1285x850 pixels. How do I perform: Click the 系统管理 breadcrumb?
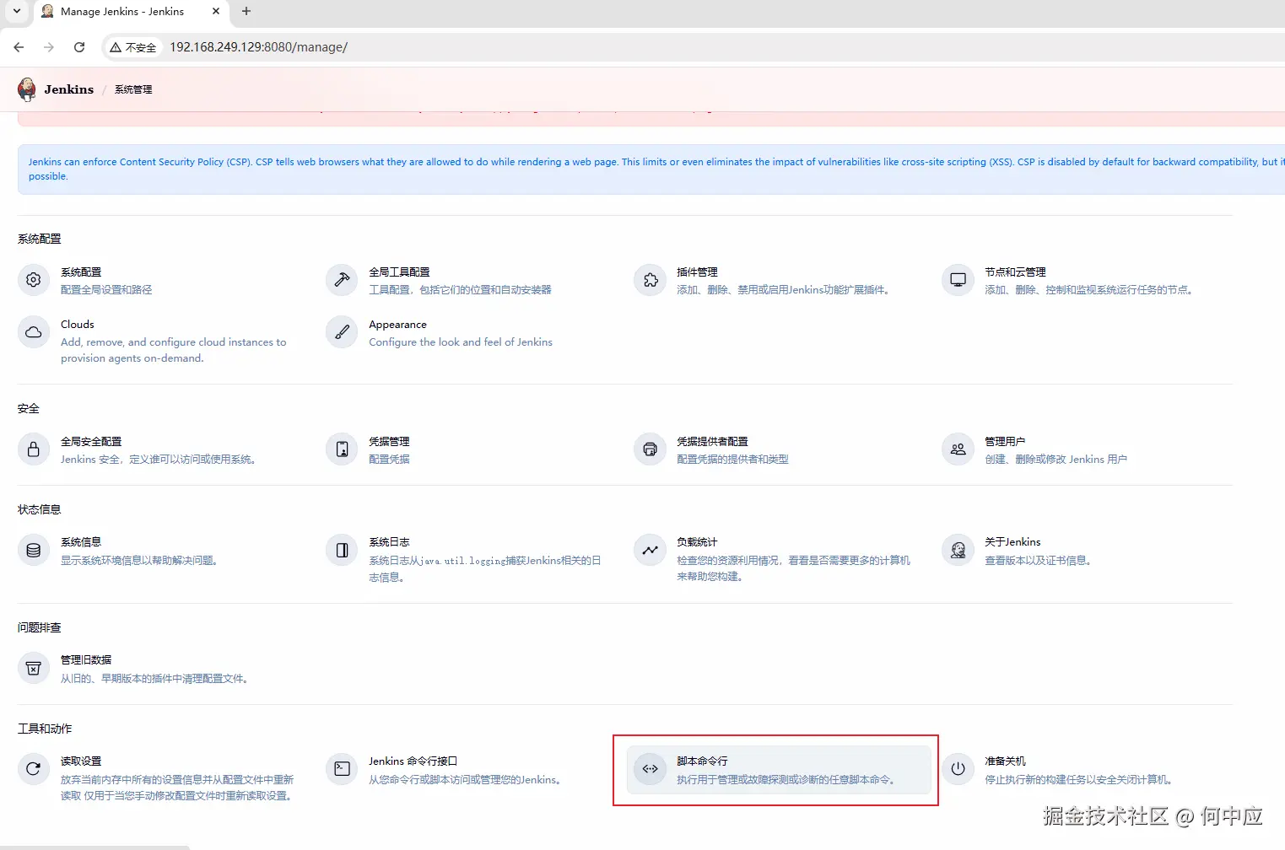coord(133,89)
